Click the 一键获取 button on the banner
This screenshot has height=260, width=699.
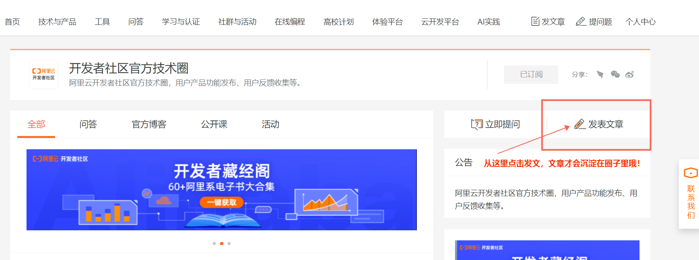click(x=221, y=202)
